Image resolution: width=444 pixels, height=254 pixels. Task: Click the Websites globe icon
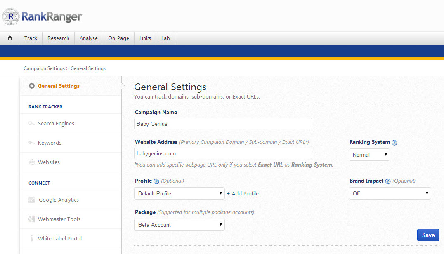32,162
